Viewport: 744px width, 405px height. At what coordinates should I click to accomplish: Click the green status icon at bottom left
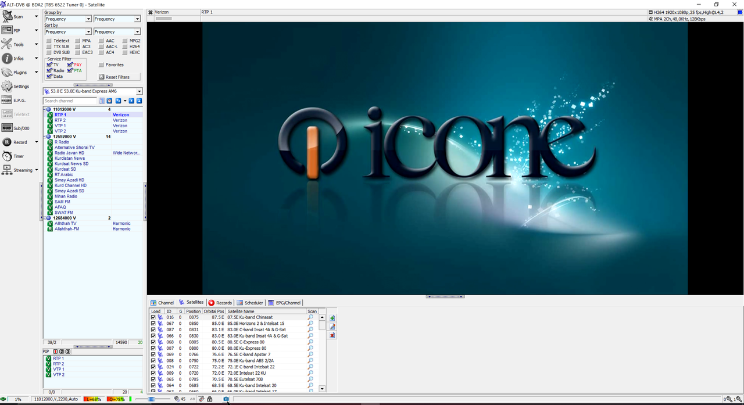(3, 399)
